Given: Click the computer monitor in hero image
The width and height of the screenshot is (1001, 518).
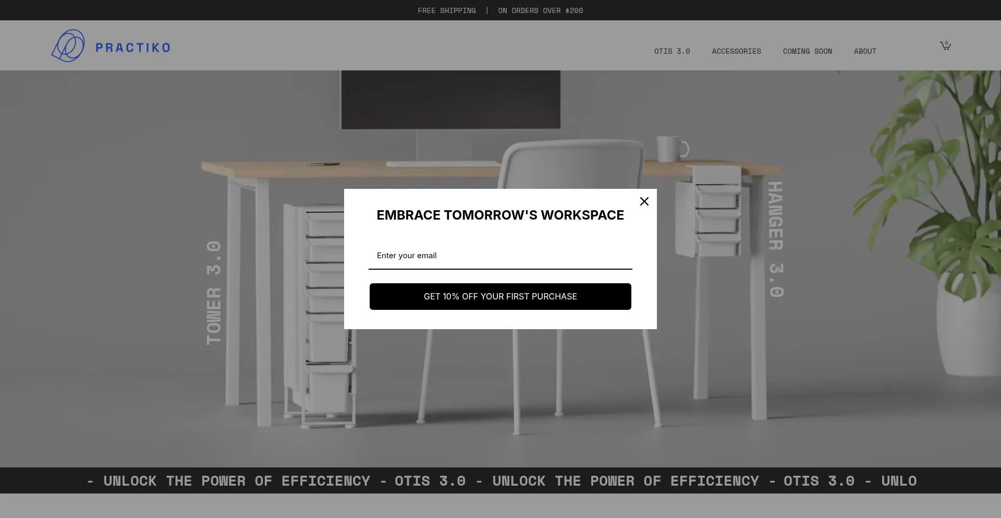Looking at the screenshot, I should click(x=450, y=100).
